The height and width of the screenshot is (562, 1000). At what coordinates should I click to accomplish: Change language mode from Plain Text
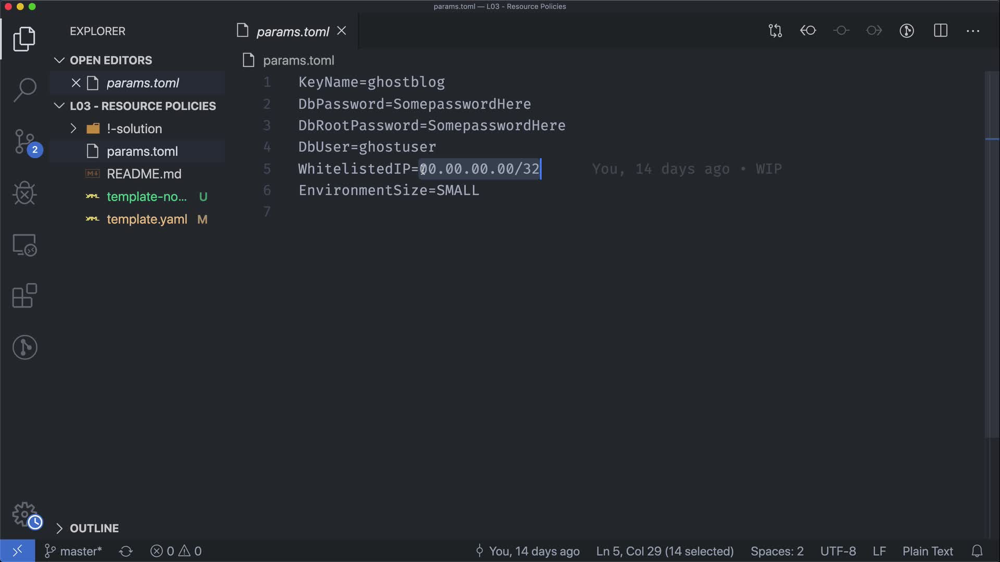(927, 551)
